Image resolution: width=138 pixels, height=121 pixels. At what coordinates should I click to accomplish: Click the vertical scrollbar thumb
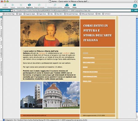pyautogui.click(x=137, y=65)
